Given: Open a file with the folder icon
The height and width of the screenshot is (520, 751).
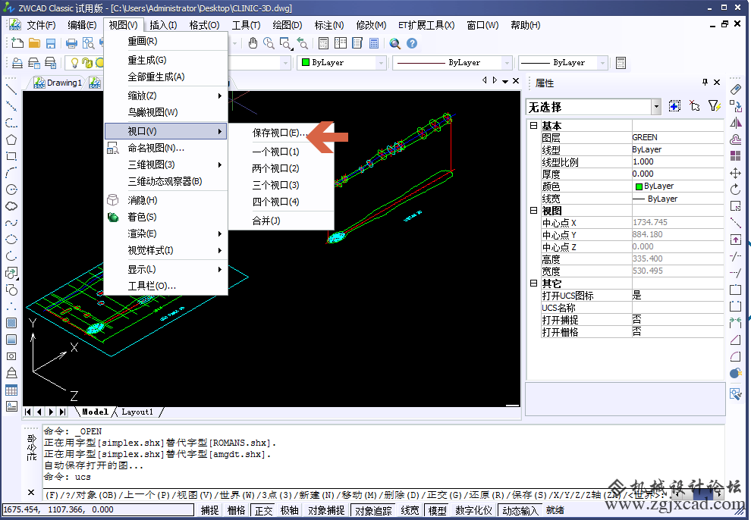Looking at the screenshot, I should coord(34,43).
